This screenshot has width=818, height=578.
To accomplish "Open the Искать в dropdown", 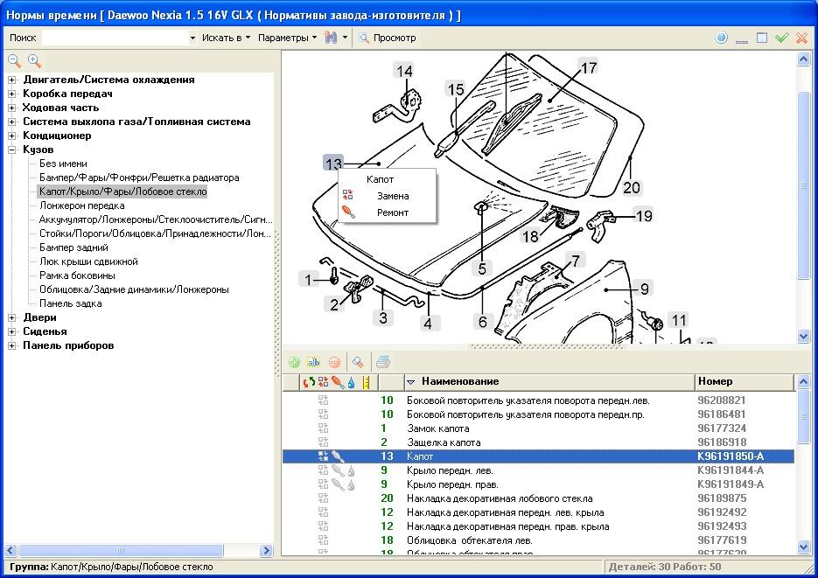I will coord(226,38).
